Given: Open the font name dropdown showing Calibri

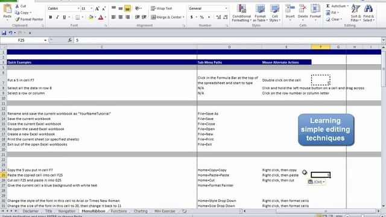Looking at the screenshot, I should coord(78,8).
